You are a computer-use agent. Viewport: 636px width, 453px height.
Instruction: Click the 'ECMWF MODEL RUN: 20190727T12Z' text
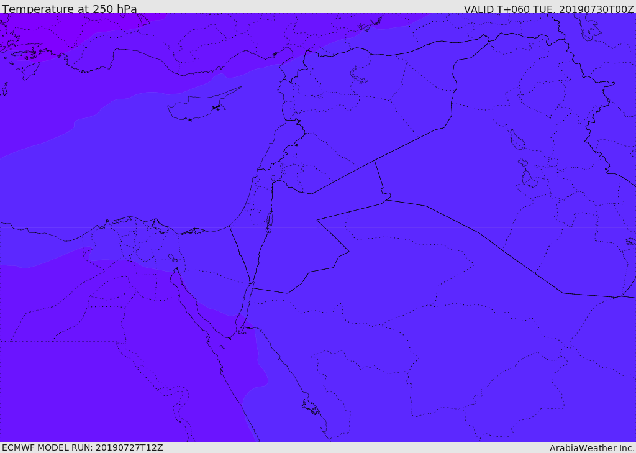point(83,448)
